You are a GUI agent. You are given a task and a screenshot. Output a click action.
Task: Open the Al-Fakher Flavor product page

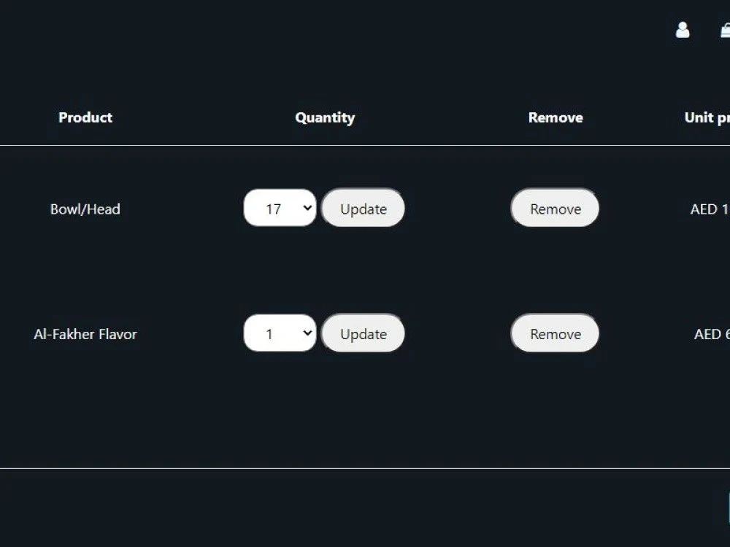coord(85,334)
